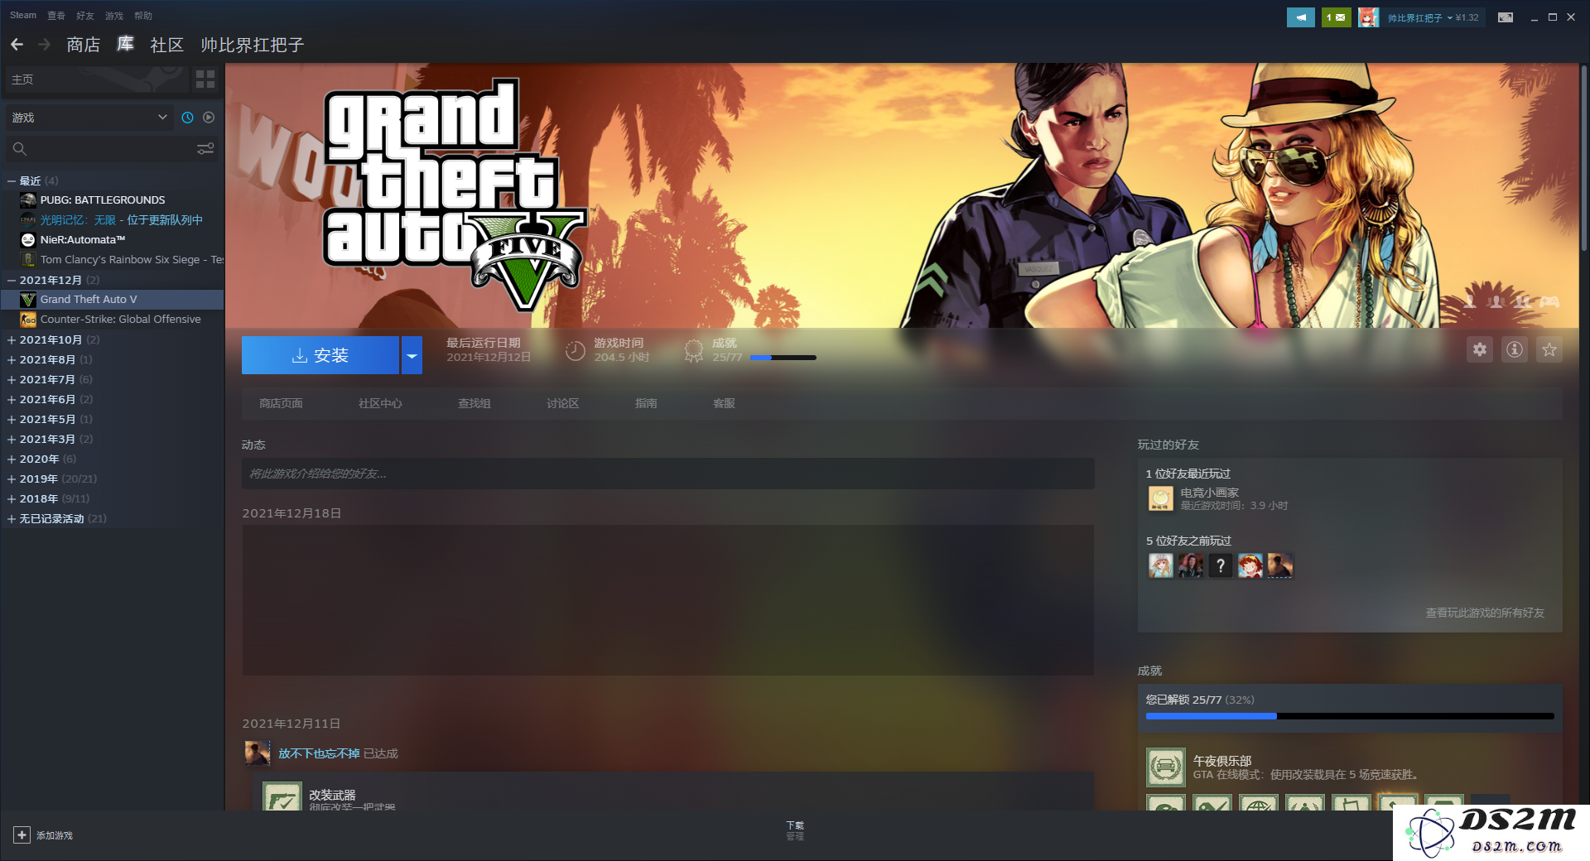This screenshot has width=1590, height=861.
Task: Expand the 2019年 group
Action: (x=12, y=479)
